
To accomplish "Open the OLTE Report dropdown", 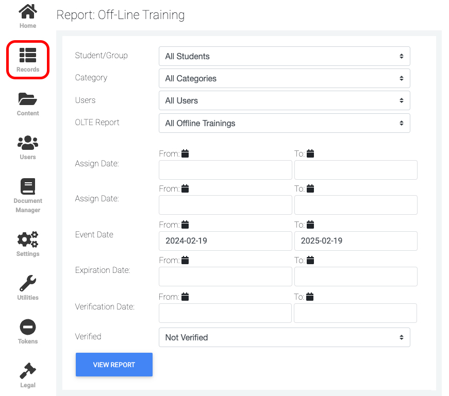I will (x=285, y=123).
